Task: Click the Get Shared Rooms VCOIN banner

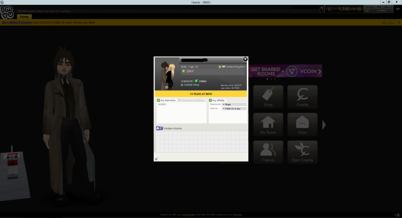Action: pyautogui.click(x=285, y=71)
